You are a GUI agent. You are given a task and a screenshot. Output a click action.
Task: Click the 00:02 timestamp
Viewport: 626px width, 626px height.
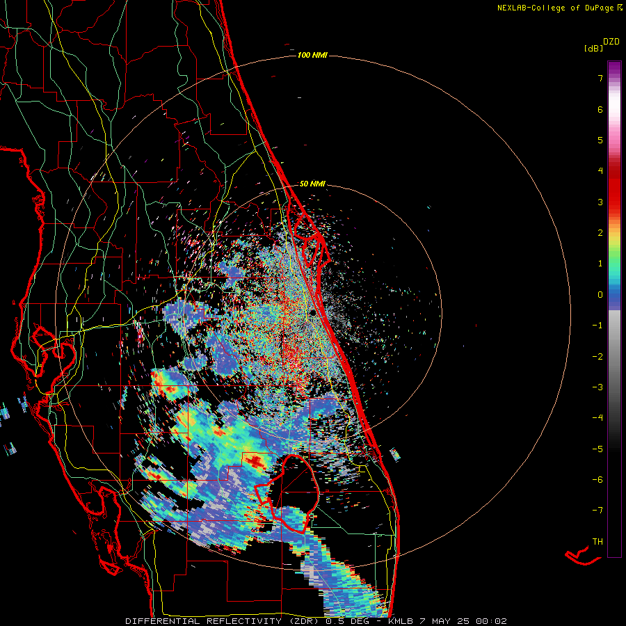492,621
